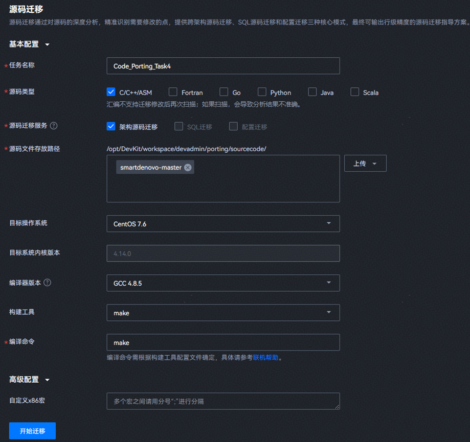Enable the Scala checkbox
Screen dimensions: 470x442
coord(355,92)
